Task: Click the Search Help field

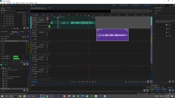Action: click(x=164, y=5)
